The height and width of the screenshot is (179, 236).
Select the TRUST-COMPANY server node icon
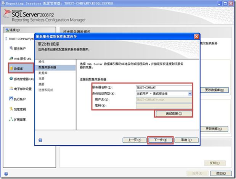pos(6,39)
